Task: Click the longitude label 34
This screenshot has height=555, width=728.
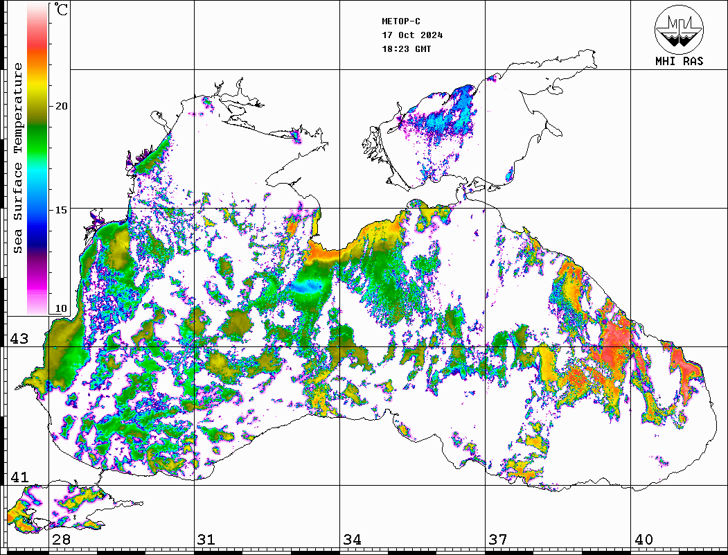Action: coord(352,539)
